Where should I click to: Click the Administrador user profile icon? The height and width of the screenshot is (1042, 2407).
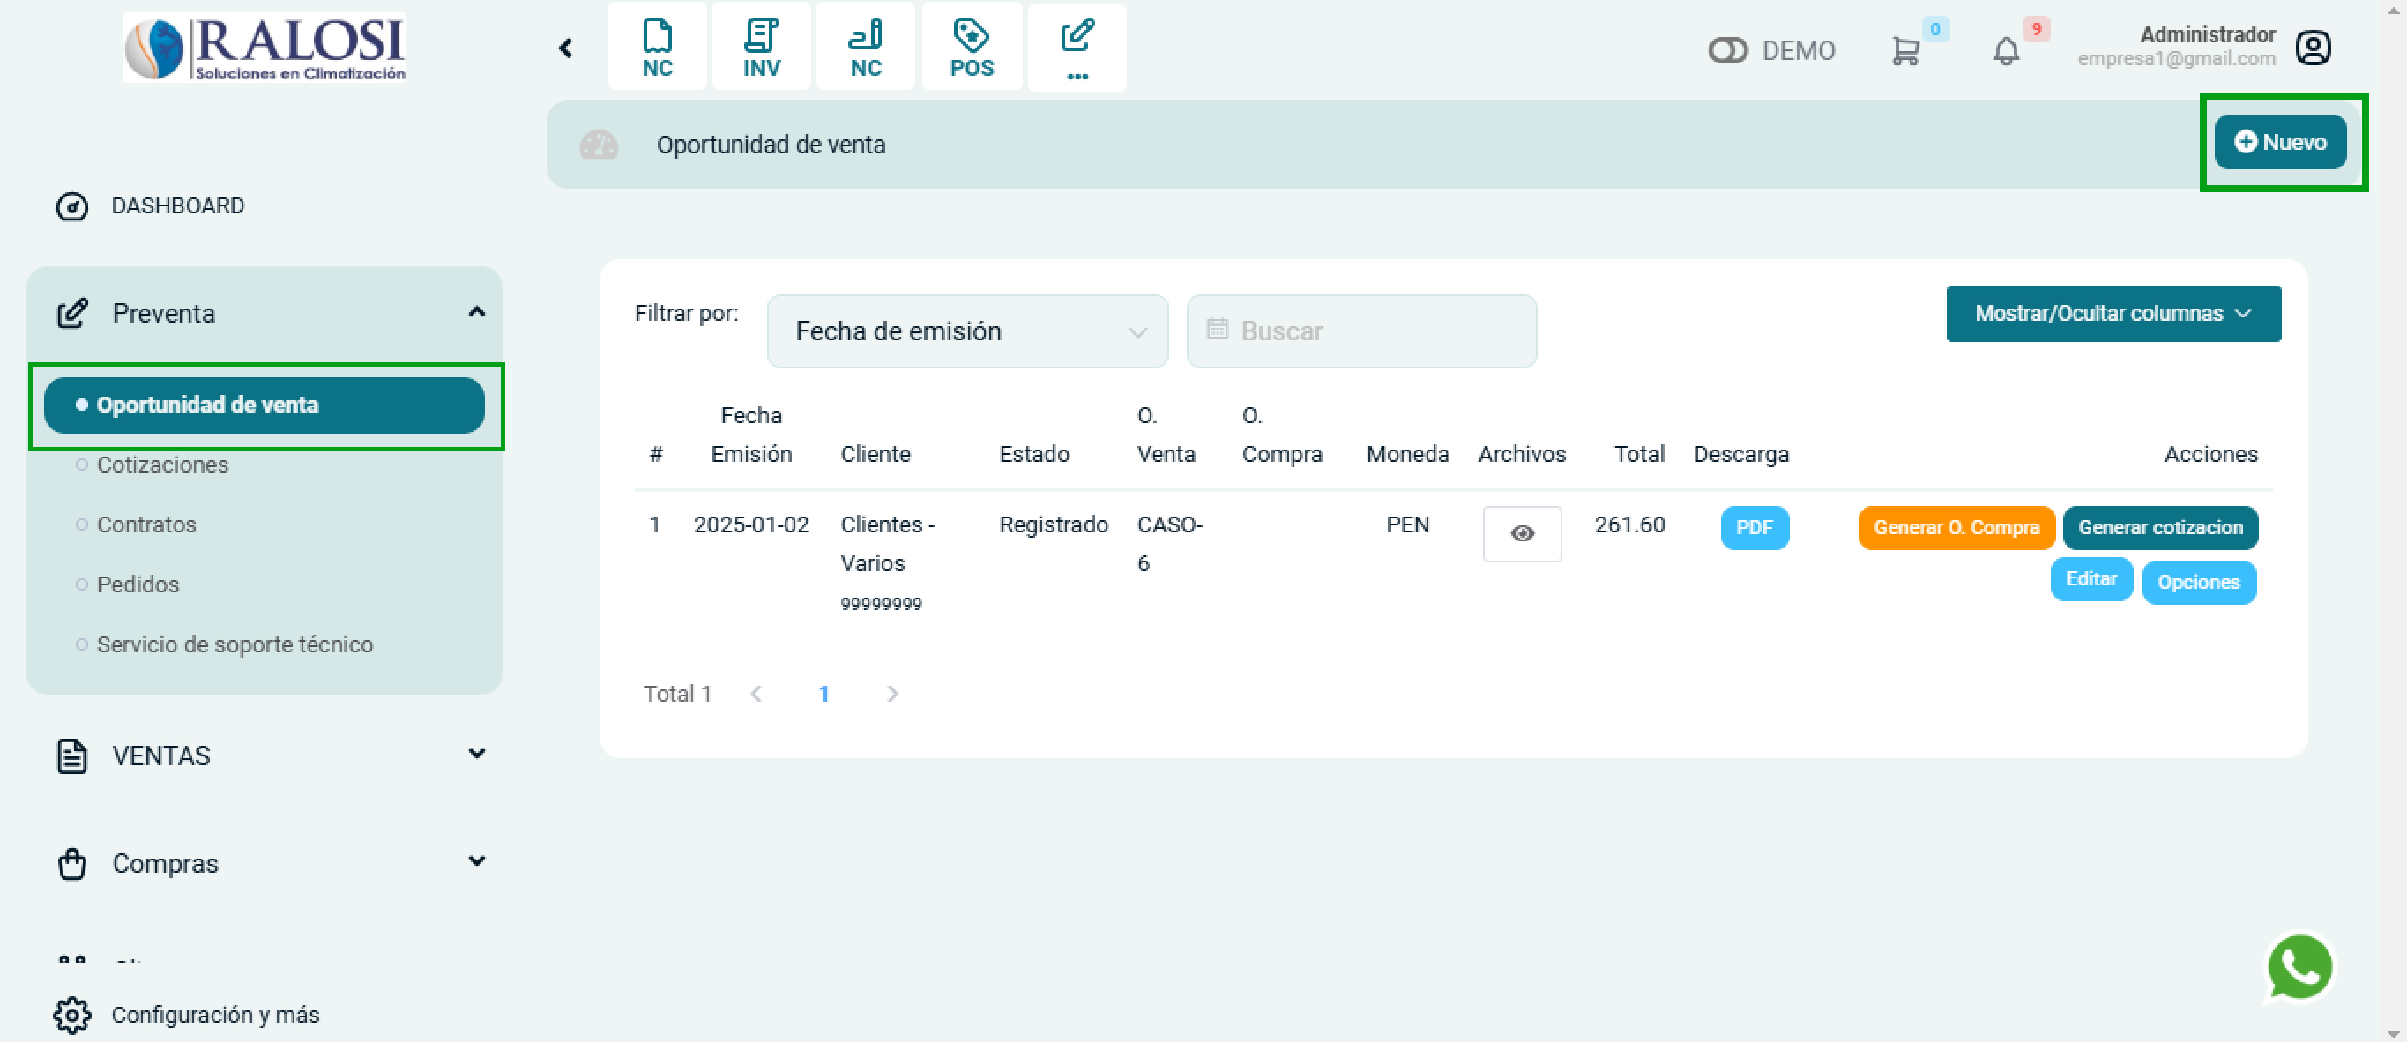[x=2312, y=48]
